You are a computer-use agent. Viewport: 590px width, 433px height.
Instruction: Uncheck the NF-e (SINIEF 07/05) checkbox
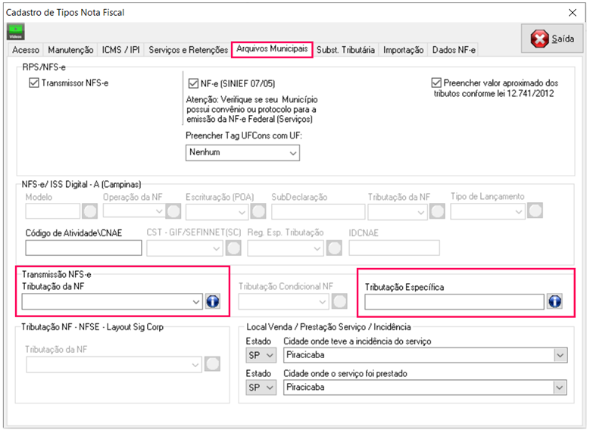(192, 83)
